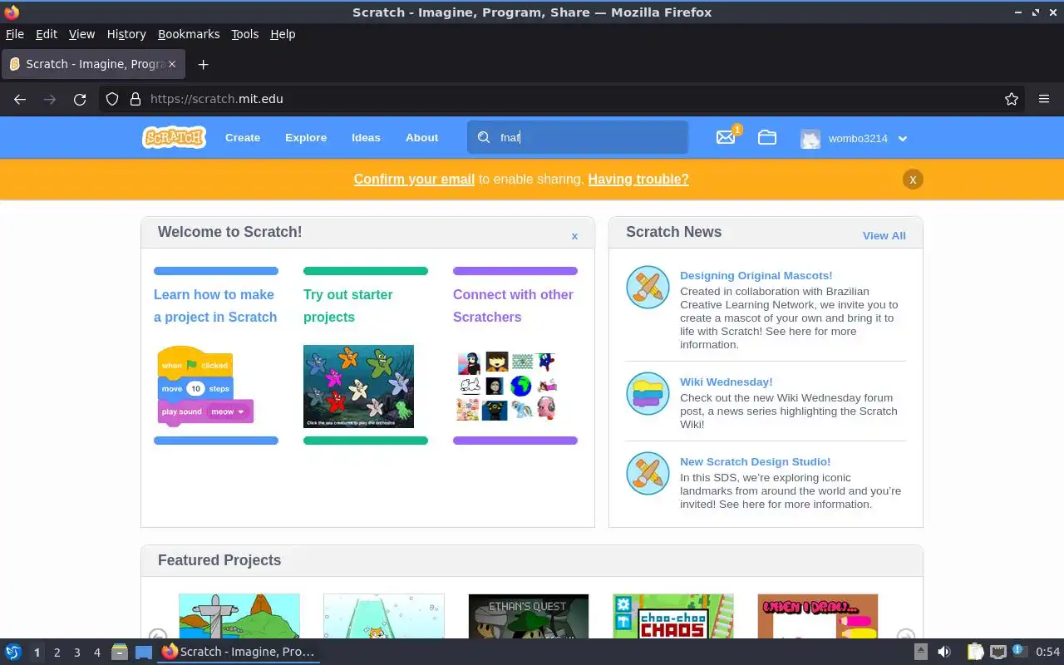Image resolution: width=1064 pixels, height=665 pixels.
Task: Switch to workspace 3 in taskbar
Action: click(x=76, y=653)
